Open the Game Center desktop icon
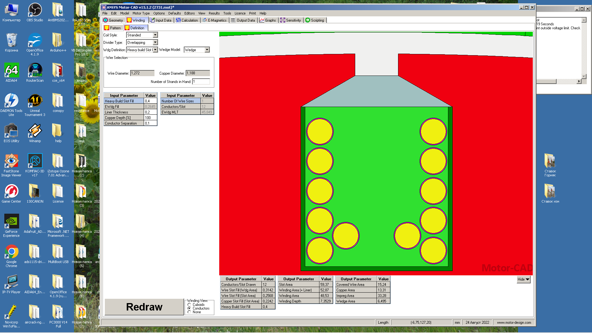This screenshot has width=592, height=333. 11,194
